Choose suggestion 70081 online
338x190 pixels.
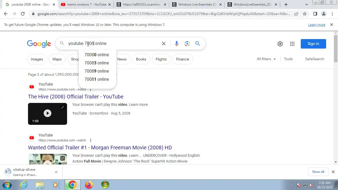97,79
